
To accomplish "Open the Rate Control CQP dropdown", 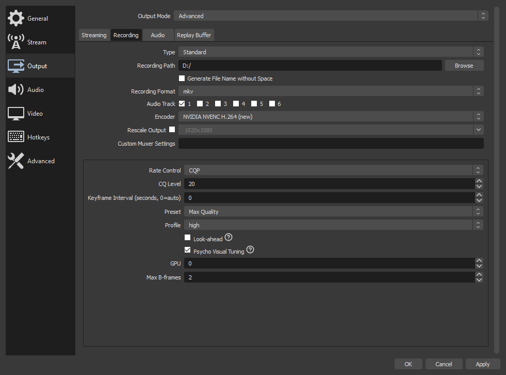I will (333, 170).
